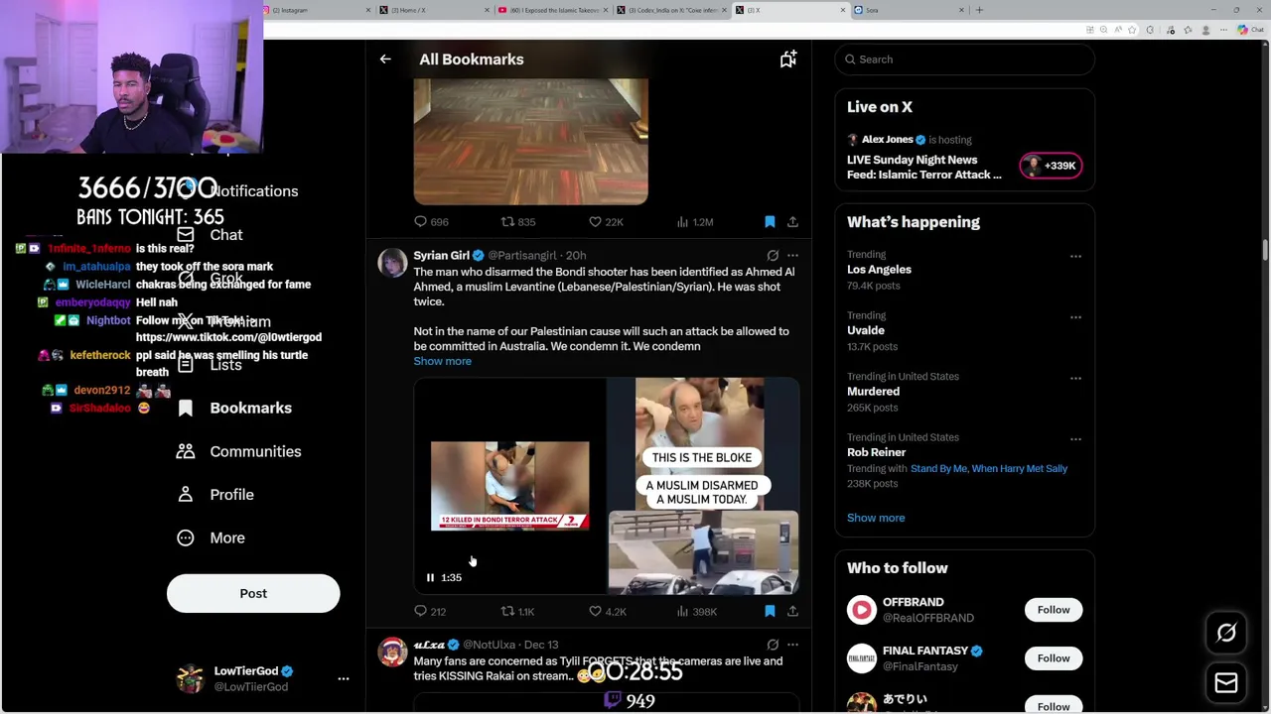1271x714 pixels.
Task: Open the bookmark folders icon in the header
Action: point(787,59)
